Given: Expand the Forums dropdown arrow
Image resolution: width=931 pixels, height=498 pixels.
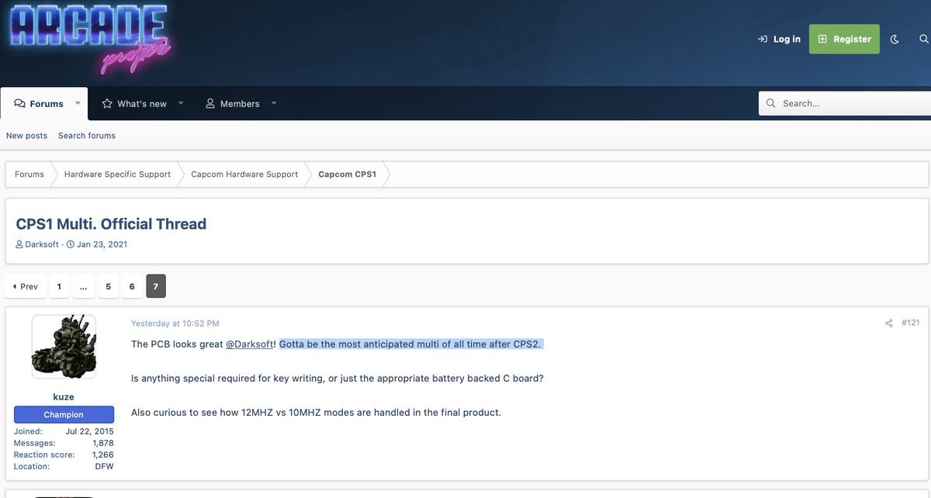Looking at the screenshot, I should [x=78, y=103].
